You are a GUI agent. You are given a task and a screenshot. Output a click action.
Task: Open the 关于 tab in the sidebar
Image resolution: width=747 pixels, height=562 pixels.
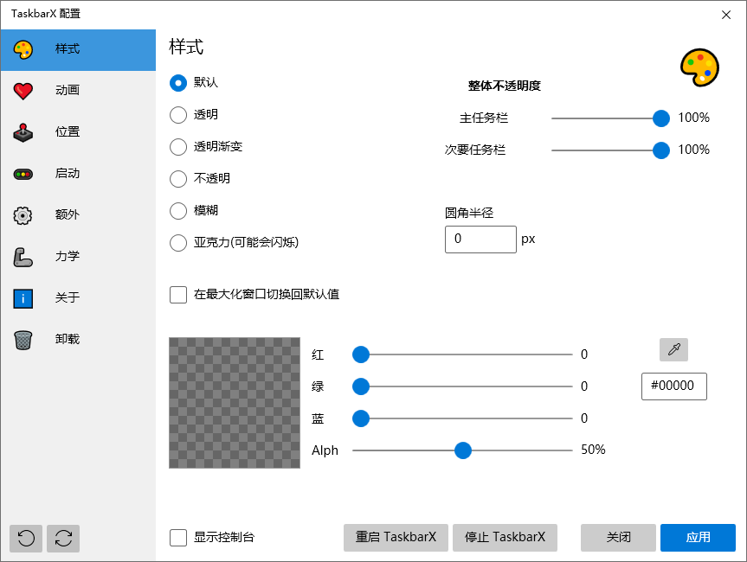68,298
